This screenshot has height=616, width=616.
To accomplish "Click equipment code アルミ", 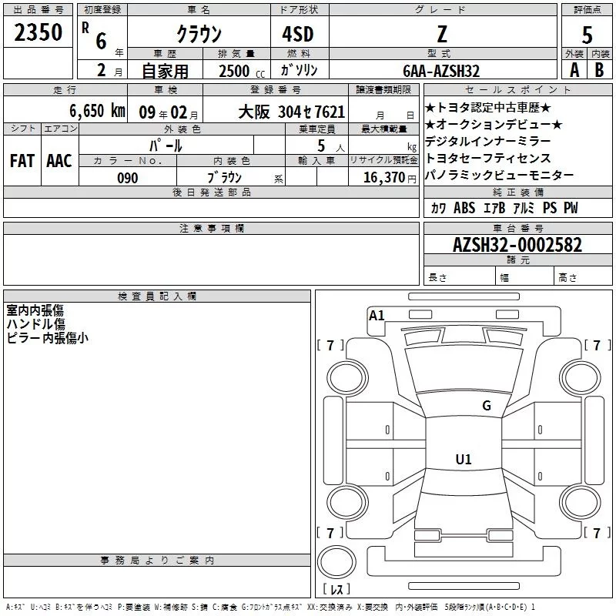I will (x=524, y=208).
